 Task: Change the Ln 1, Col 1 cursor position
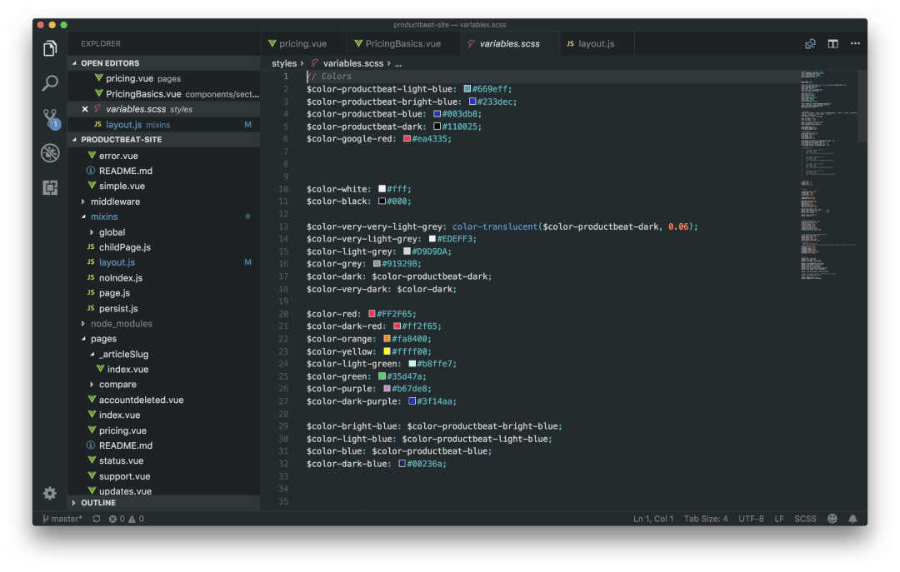[653, 519]
